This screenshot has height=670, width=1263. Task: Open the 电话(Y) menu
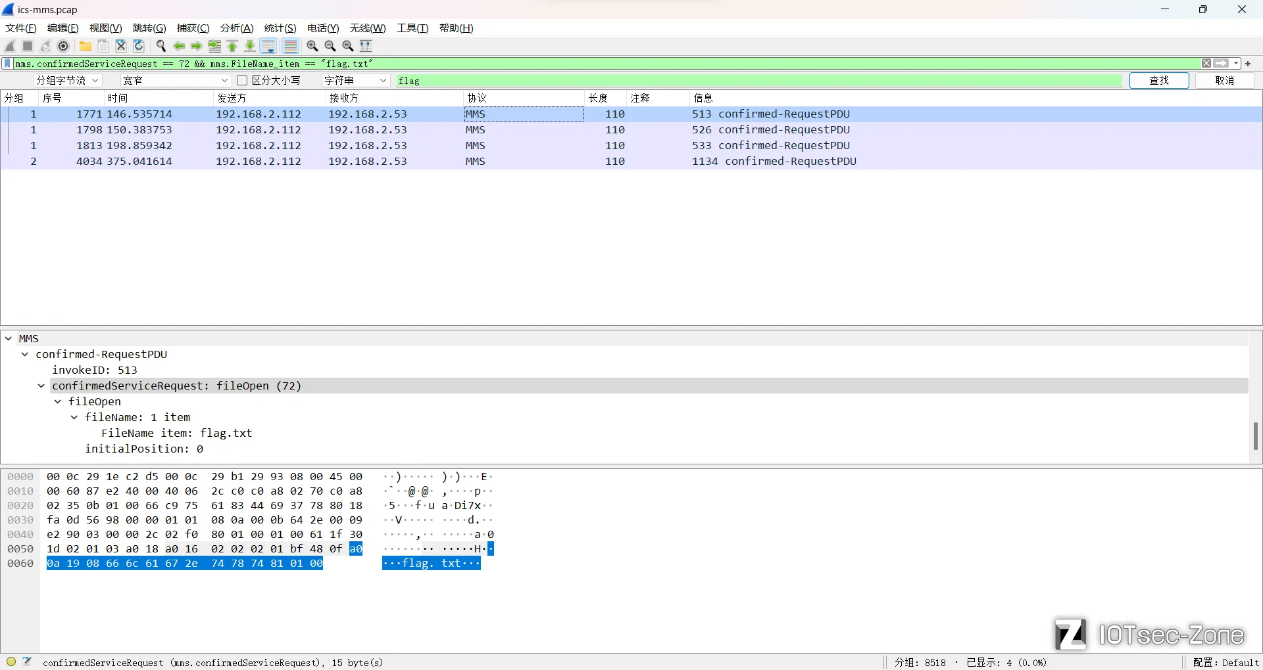coord(323,28)
